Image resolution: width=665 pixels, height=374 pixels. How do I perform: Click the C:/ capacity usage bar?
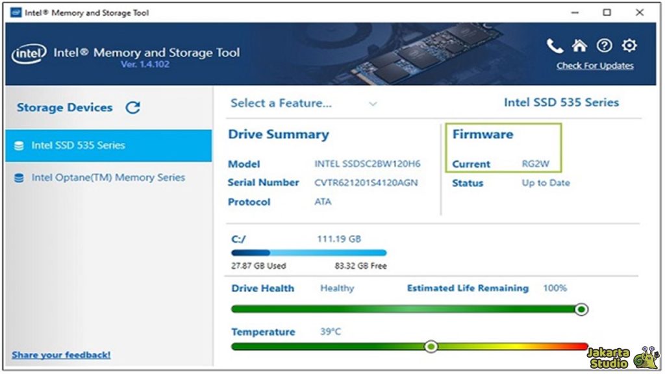307,252
